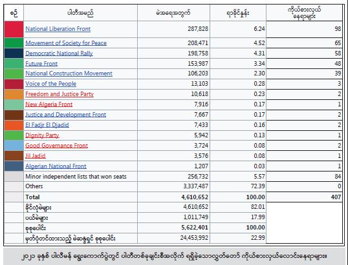Select the Future Front color swatch
348x265 pixels.
click(x=14, y=64)
